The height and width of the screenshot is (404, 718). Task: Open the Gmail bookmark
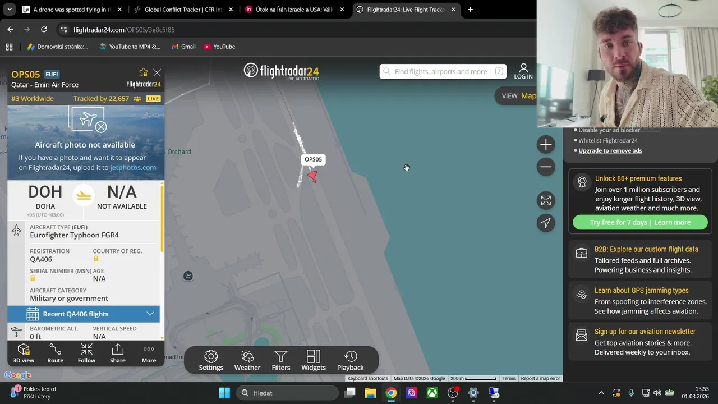(x=183, y=47)
